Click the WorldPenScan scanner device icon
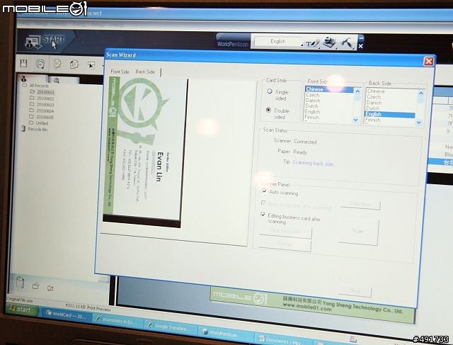The height and width of the screenshot is (345, 453). tap(329, 43)
